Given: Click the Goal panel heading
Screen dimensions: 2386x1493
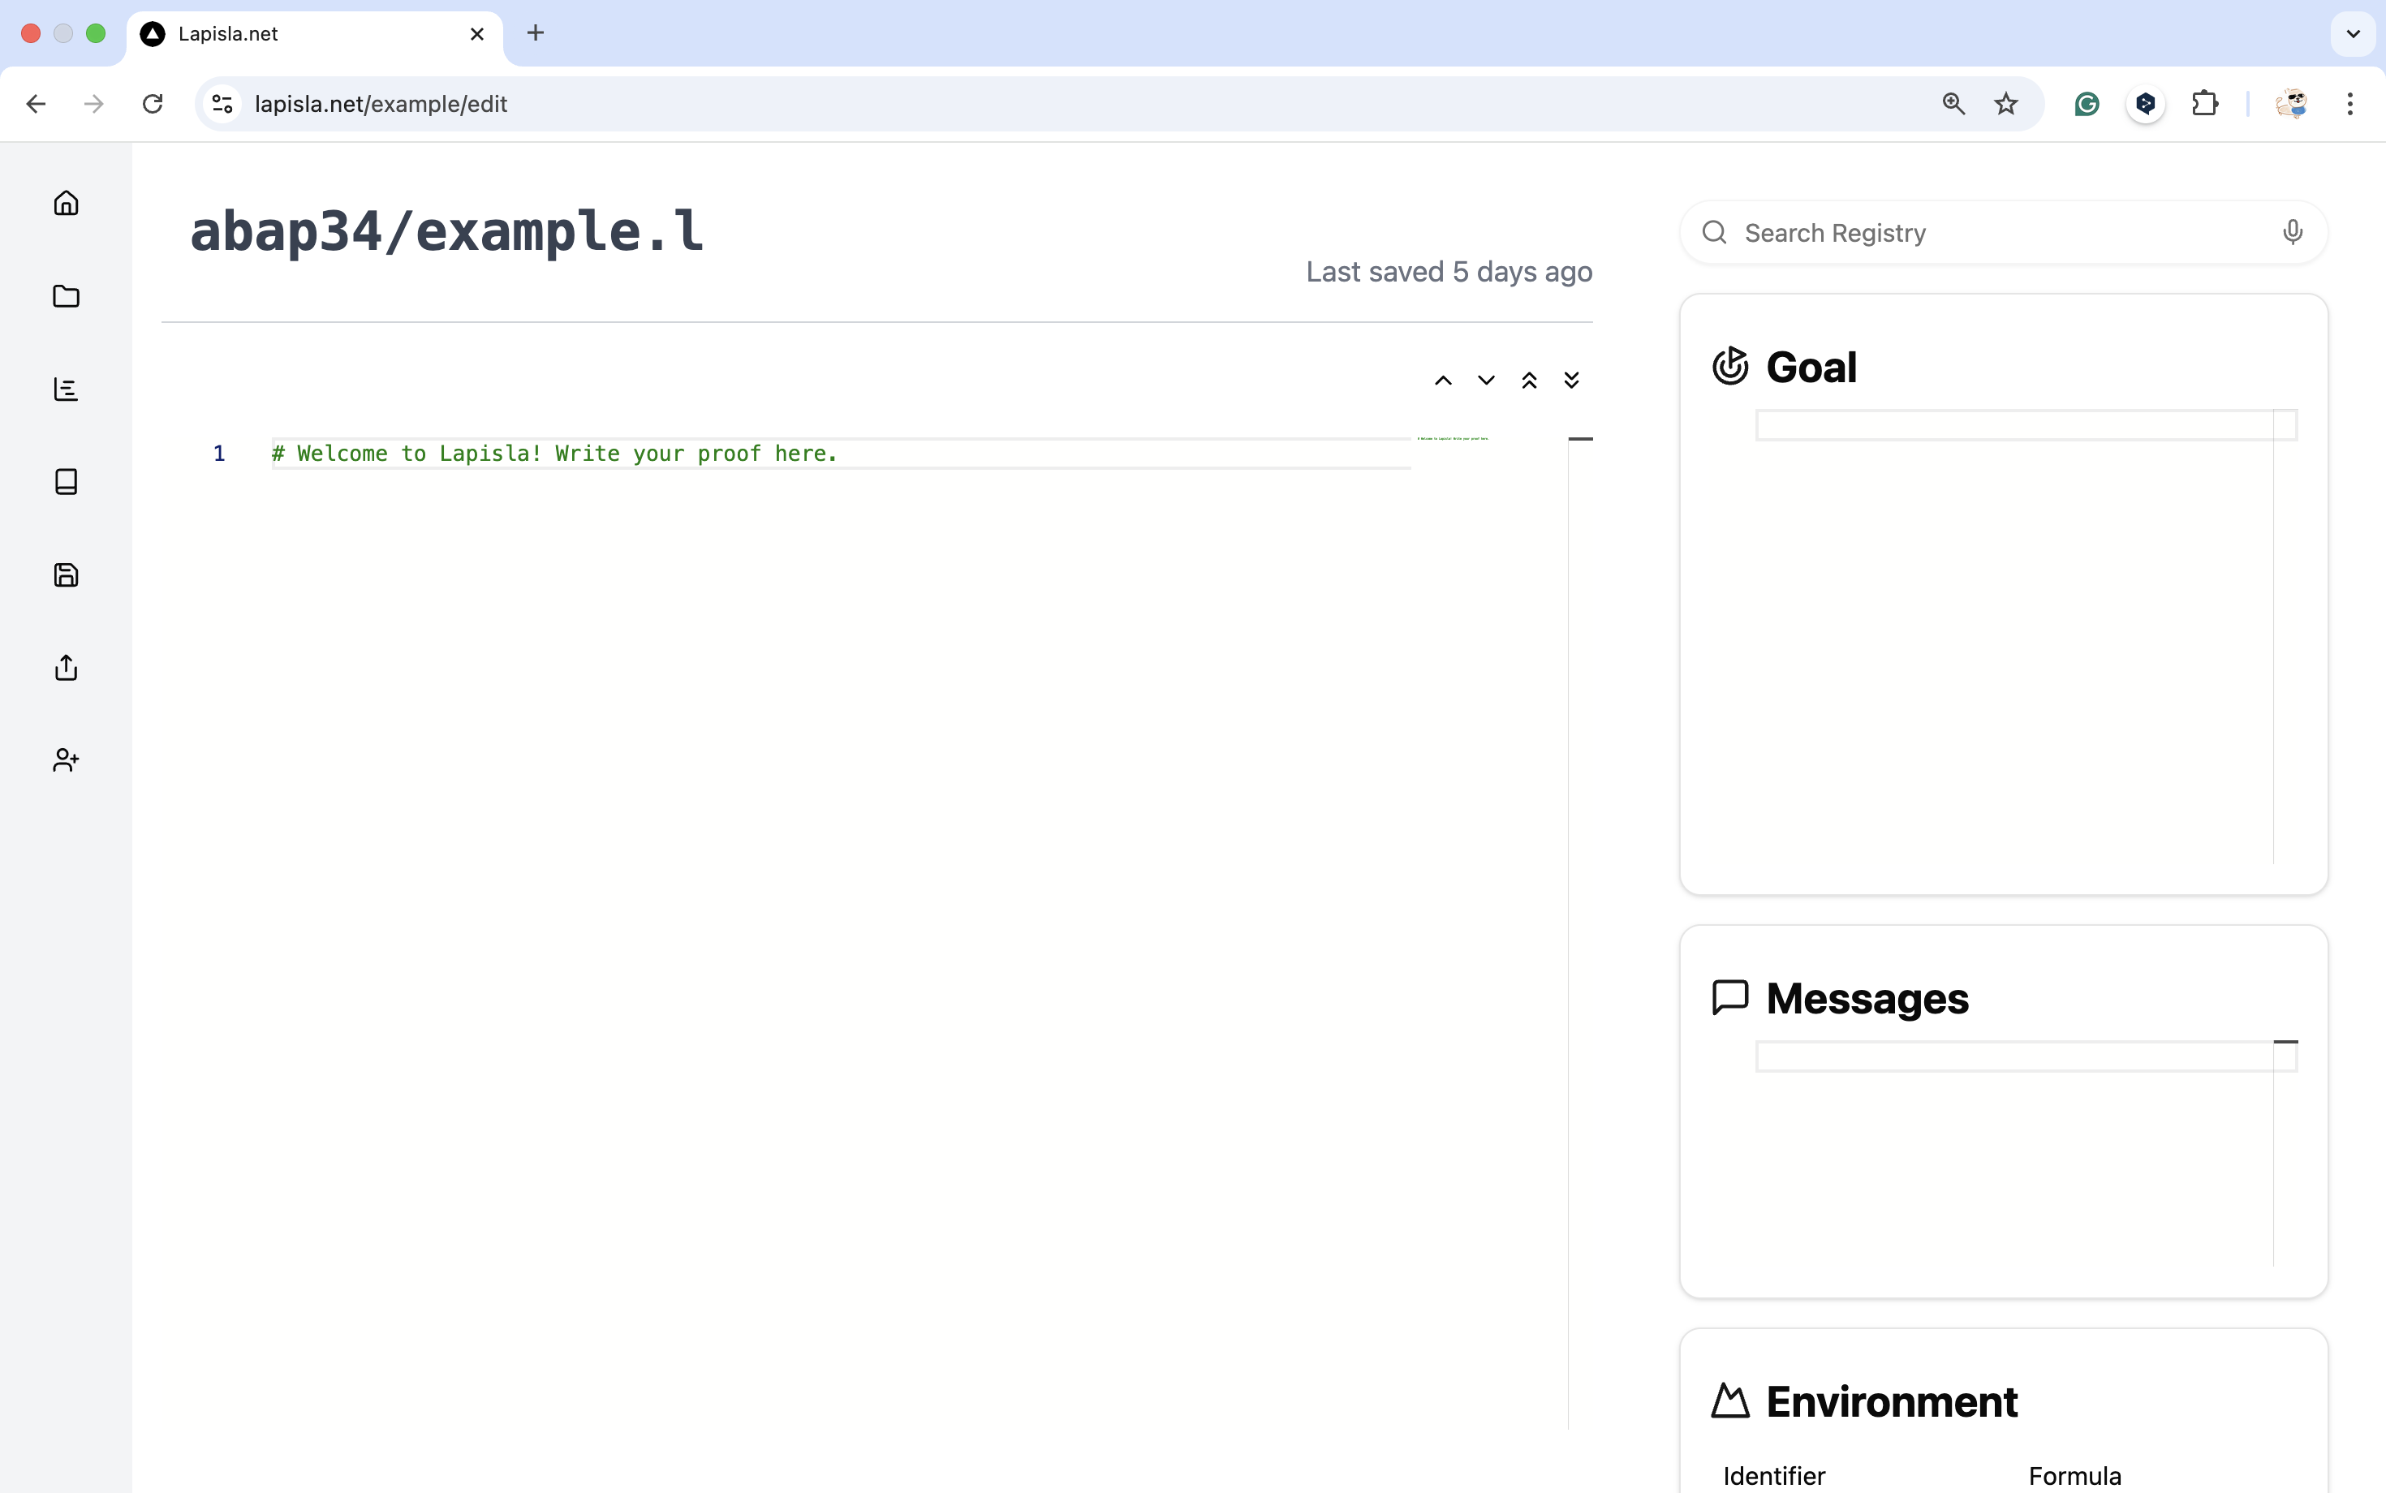Looking at the screenshot, I should click(x=1811, y=366).
